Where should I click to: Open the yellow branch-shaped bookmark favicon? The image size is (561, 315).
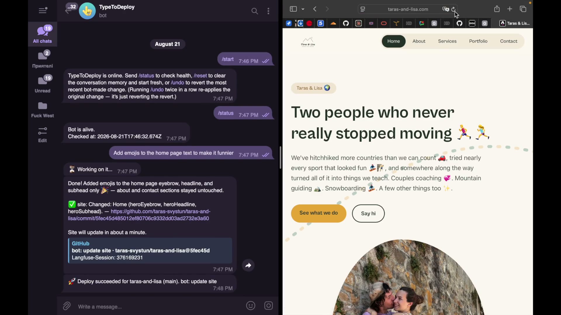(x=396, y=23)
